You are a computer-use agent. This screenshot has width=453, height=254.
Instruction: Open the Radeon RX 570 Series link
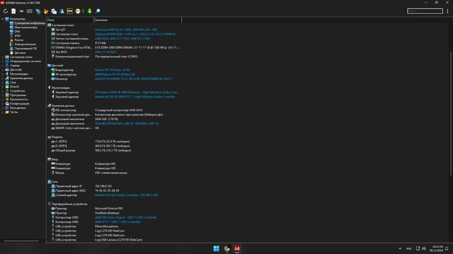[x=112, y=70]
